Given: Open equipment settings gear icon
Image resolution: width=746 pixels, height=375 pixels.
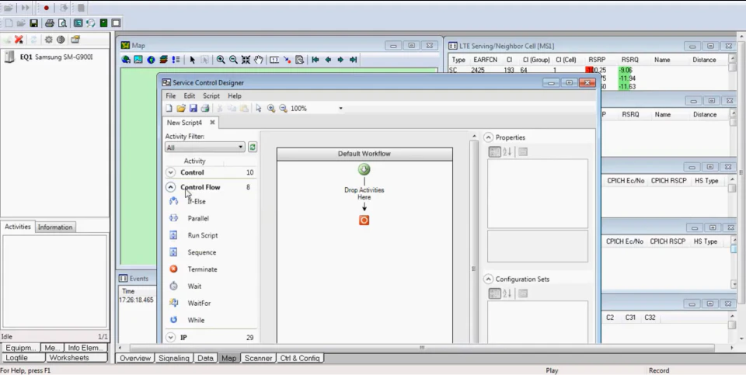Looking at the screenshot, I should [x=48, y=40].
